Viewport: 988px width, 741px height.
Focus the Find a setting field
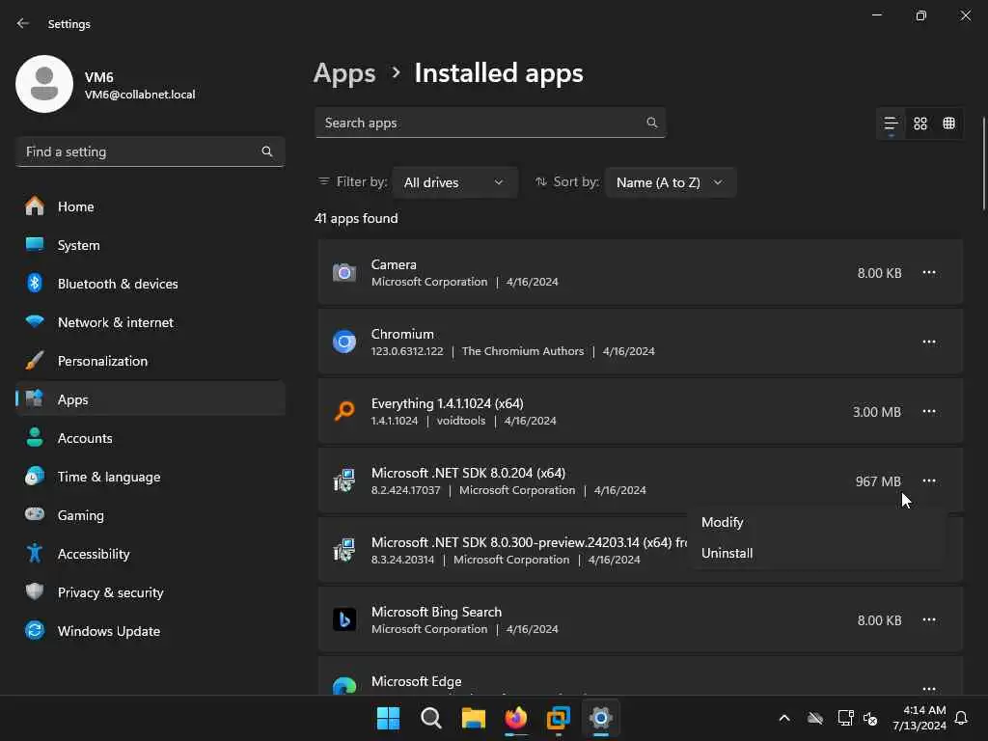point(150,151)
